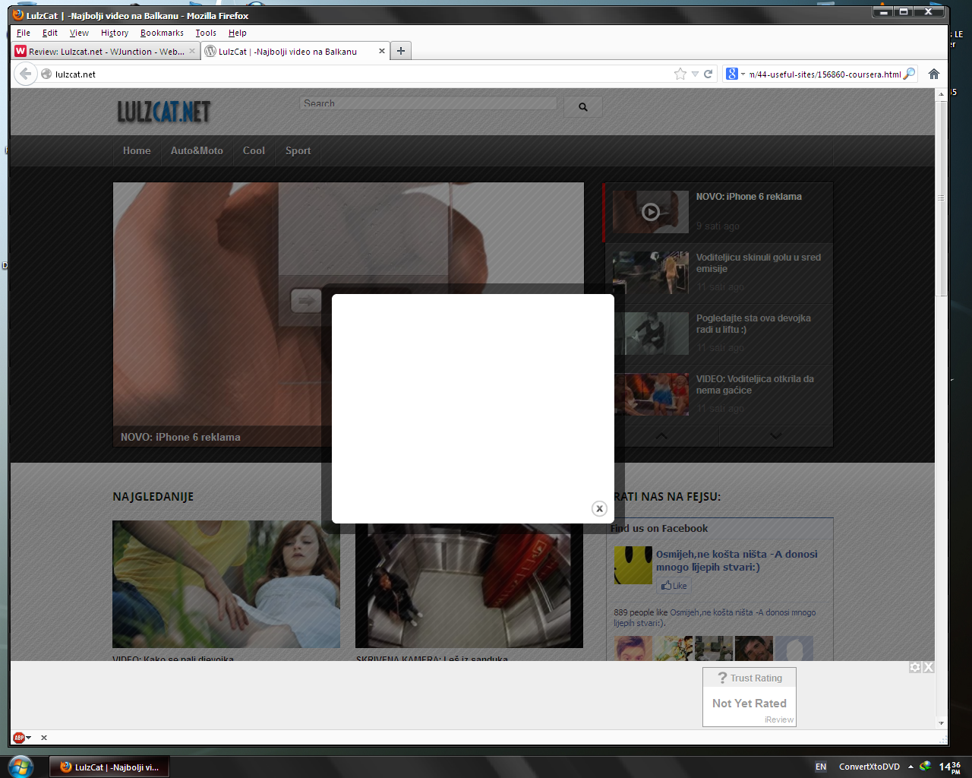This screenshot has height=778, width=972.
Task: Click the site identity globe icon
Action: tap(46, 74)
